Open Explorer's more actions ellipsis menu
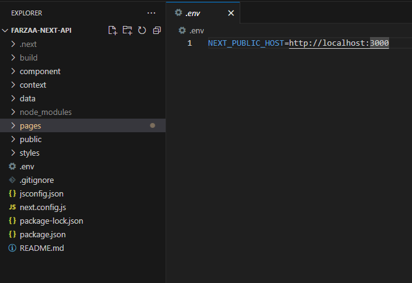 tap(151, 12)
